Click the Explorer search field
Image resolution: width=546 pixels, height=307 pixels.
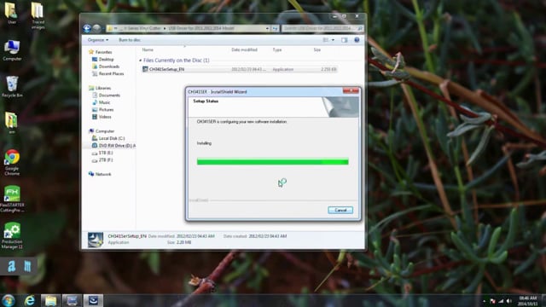tap(322, 28)
